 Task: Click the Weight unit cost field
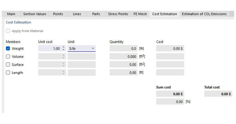coord(50,49)
